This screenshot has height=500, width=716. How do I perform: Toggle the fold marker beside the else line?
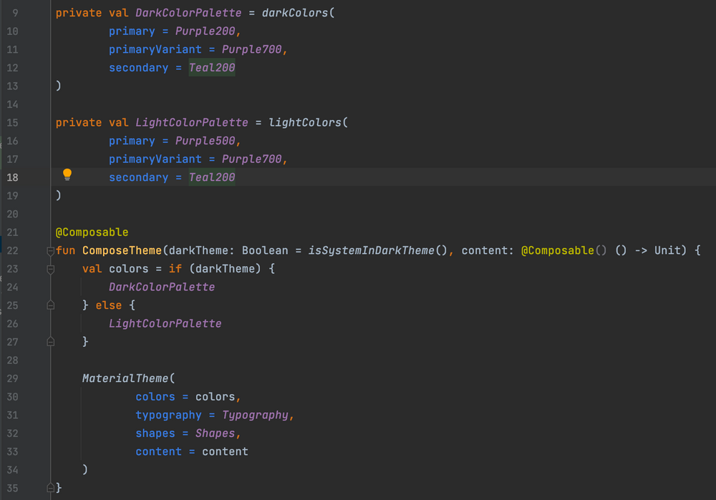click(x=50, y=305)
